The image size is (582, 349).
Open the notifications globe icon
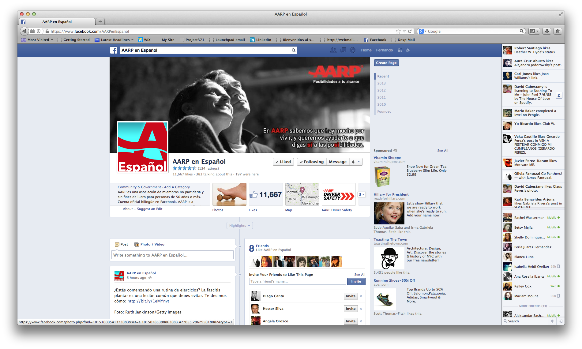(x=353, y=50)
